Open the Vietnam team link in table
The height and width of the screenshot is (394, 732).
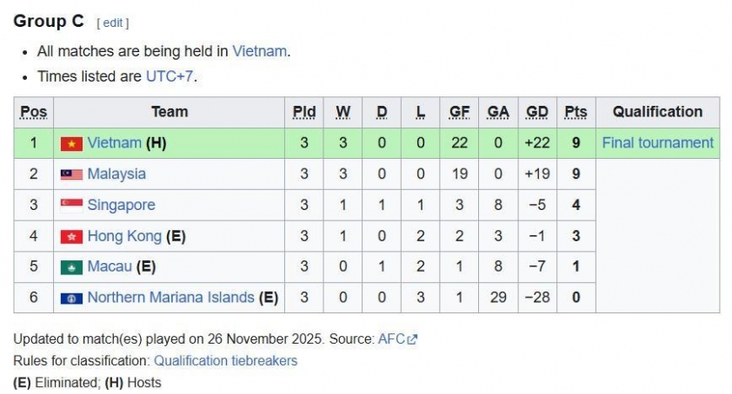[x=114, y=143]
